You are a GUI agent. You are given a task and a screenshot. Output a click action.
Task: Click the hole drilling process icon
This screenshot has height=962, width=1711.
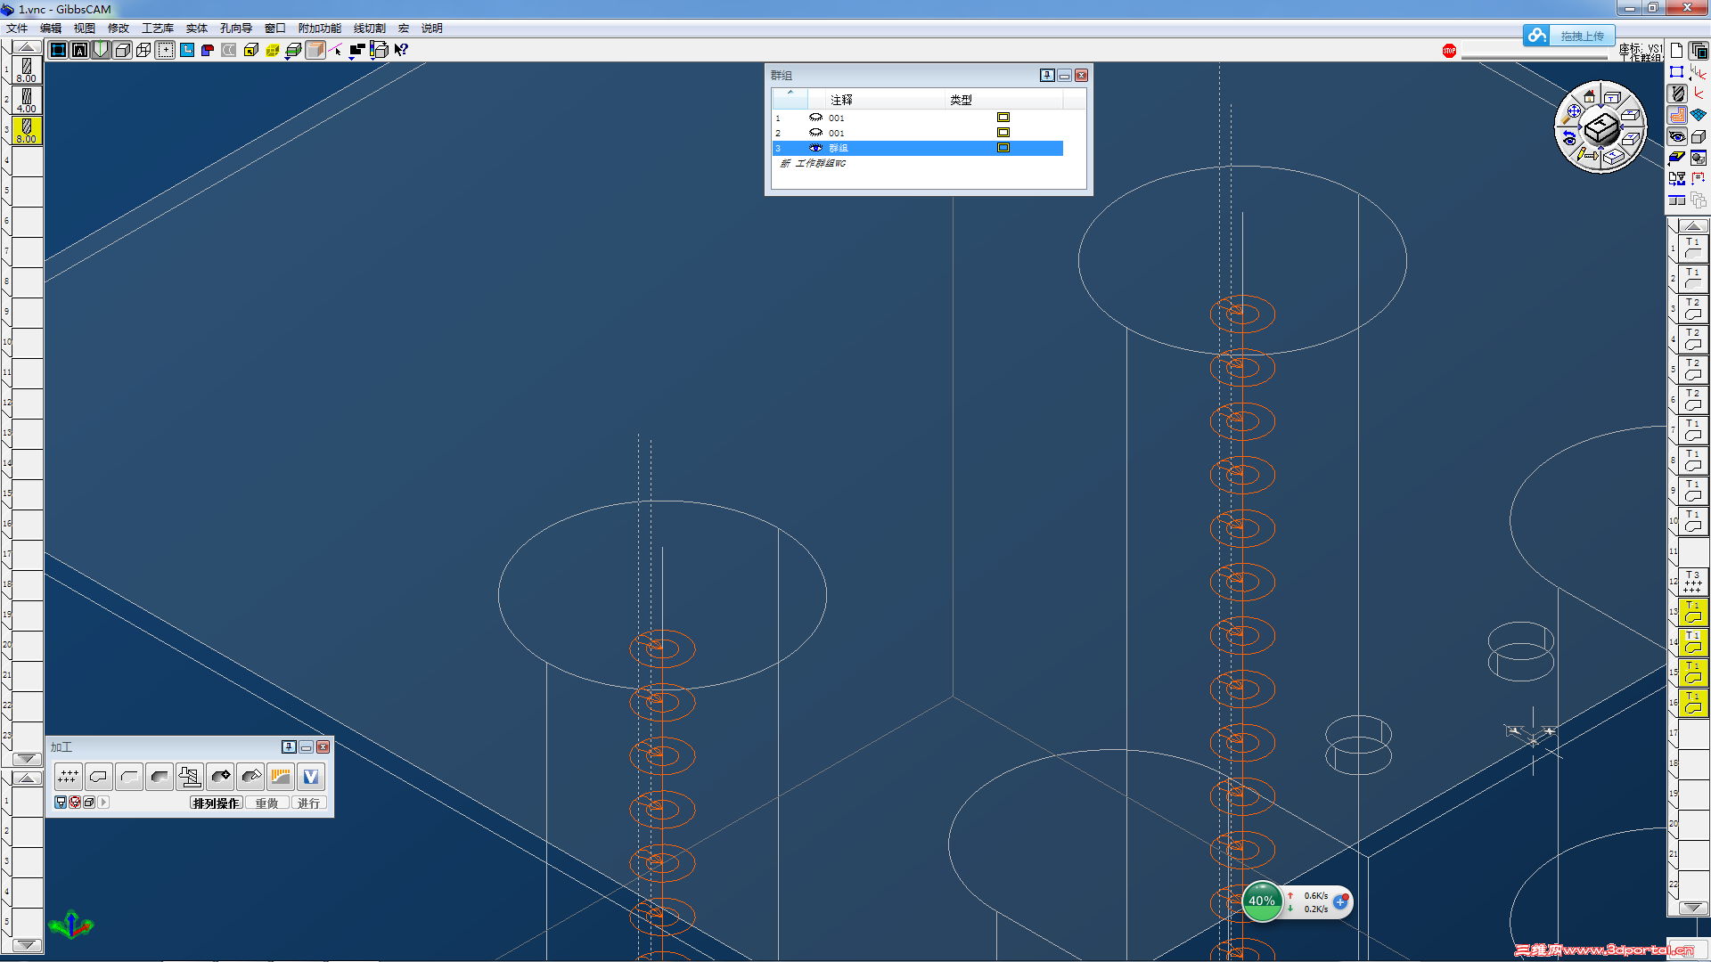pyautogui.click(x=68, y=777)
